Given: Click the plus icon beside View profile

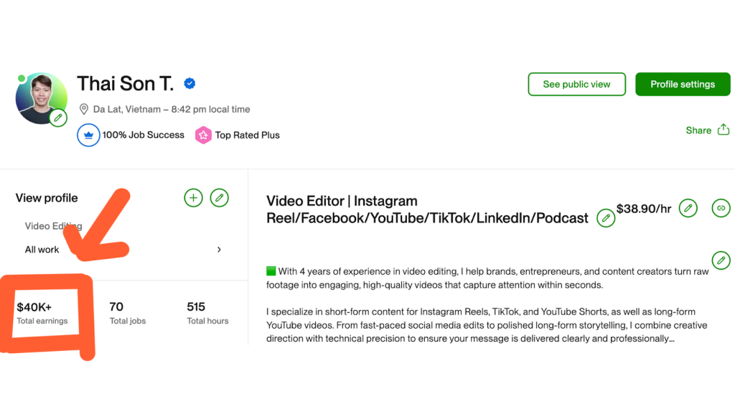Looking at the screenshot, I should (x=193, y=197).
